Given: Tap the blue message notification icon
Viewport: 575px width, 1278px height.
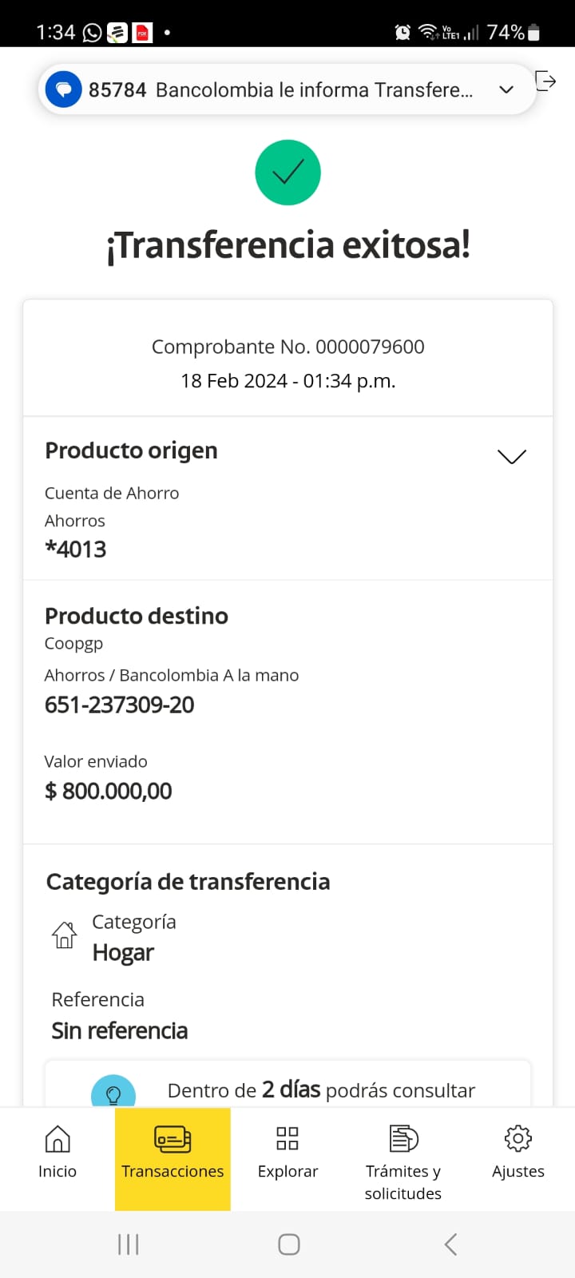Looking at the screenshot, I should tap(64, 89).
